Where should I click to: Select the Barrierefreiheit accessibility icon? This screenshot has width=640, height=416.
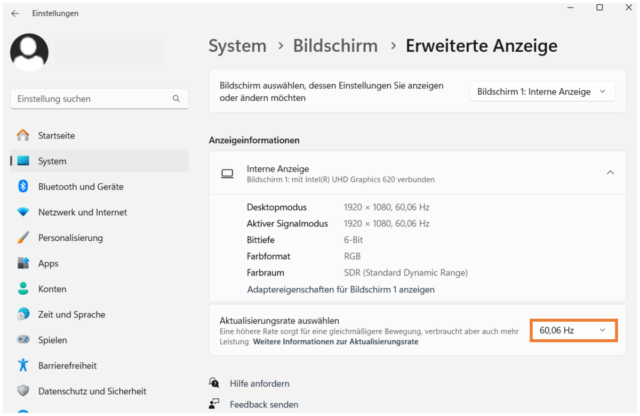point(23,365)
